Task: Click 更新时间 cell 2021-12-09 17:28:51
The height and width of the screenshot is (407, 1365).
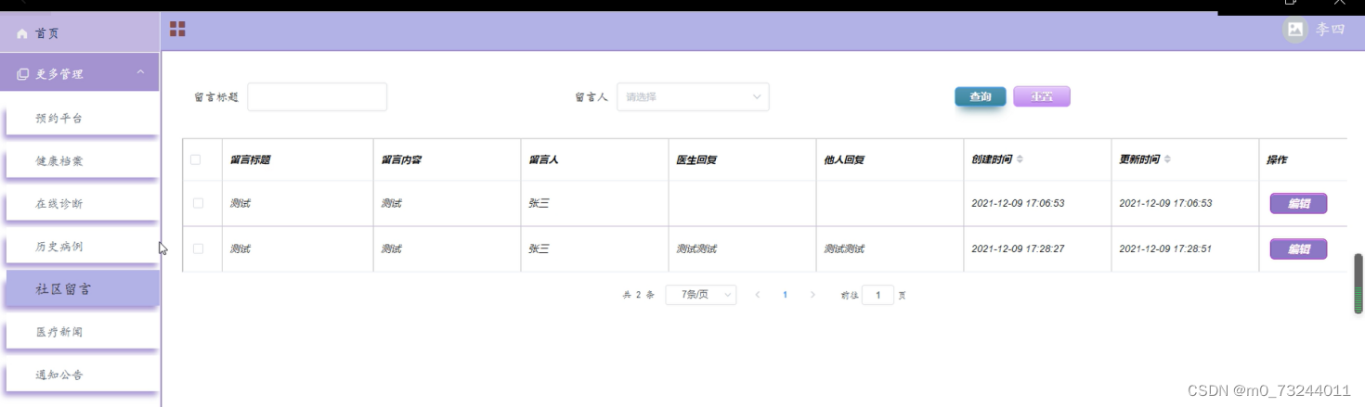Action: click(x=1165, y=248)
